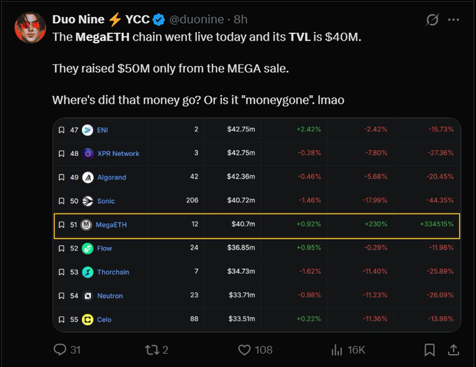Image resolution: width=476 pixels, height=367 pixels.
Task: Click the Thorchain name link
Action: (113, 272)
